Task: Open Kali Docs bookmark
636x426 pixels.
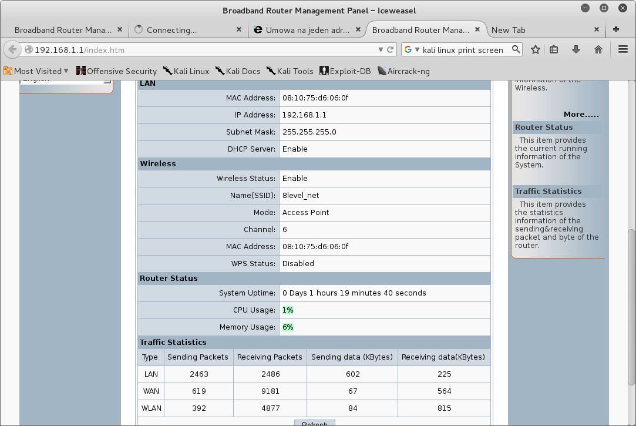Action: click(238, 71)
